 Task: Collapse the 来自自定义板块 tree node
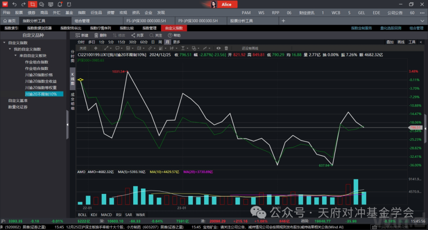click(x=15, y=56)
